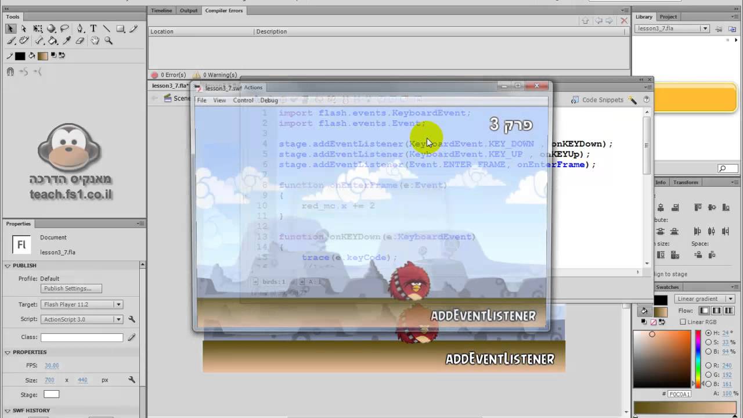Open document size settings wrench
Screen dimensions: 743x418
(x=132, y=380)
